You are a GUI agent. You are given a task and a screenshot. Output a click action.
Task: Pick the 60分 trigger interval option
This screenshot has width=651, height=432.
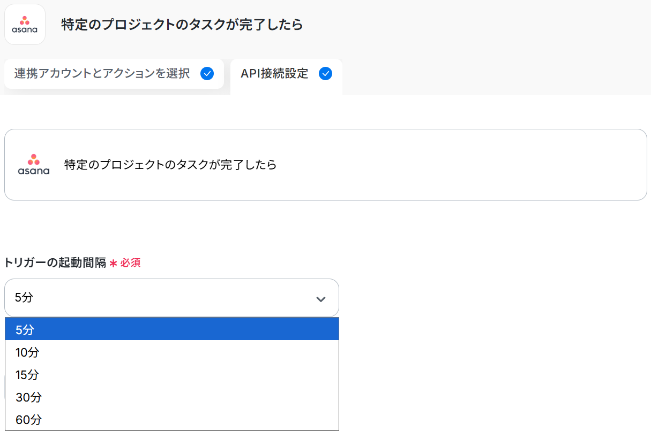pyautogui.click(x=171, y=420)
